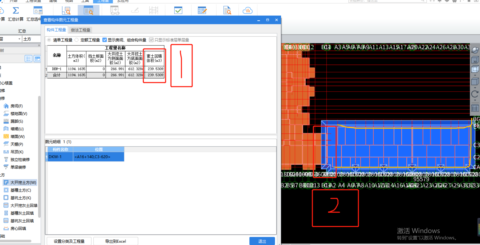Switch the component tree to list view icon
The image size is (480, 245).
coord(28,59)
